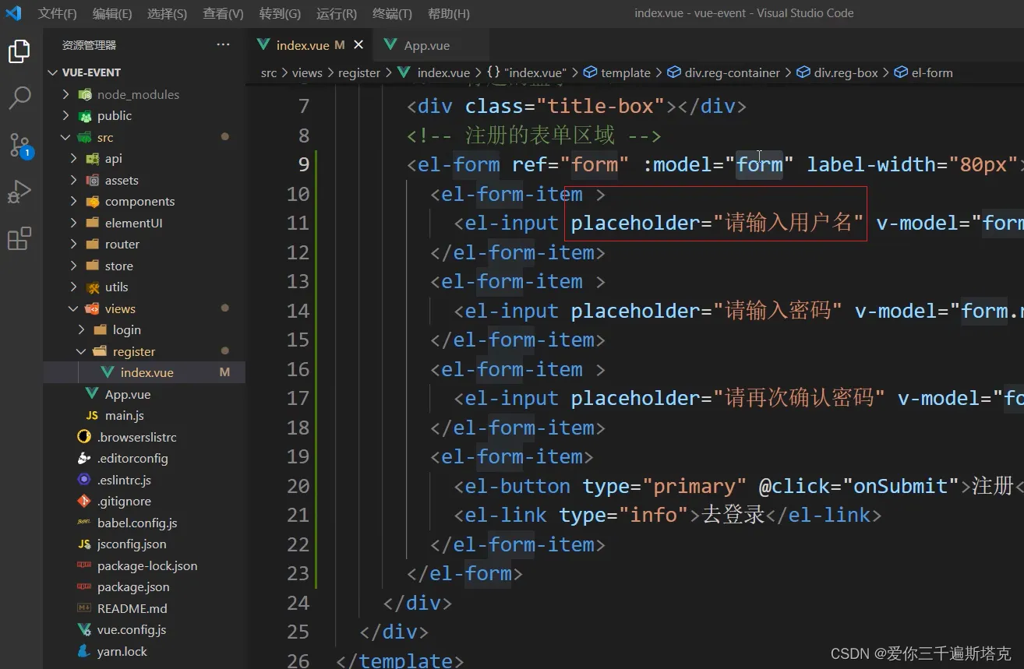1024x669 pixels.
Task: Collapse the VUE-EVENT project root
Action: coord(91,72)
